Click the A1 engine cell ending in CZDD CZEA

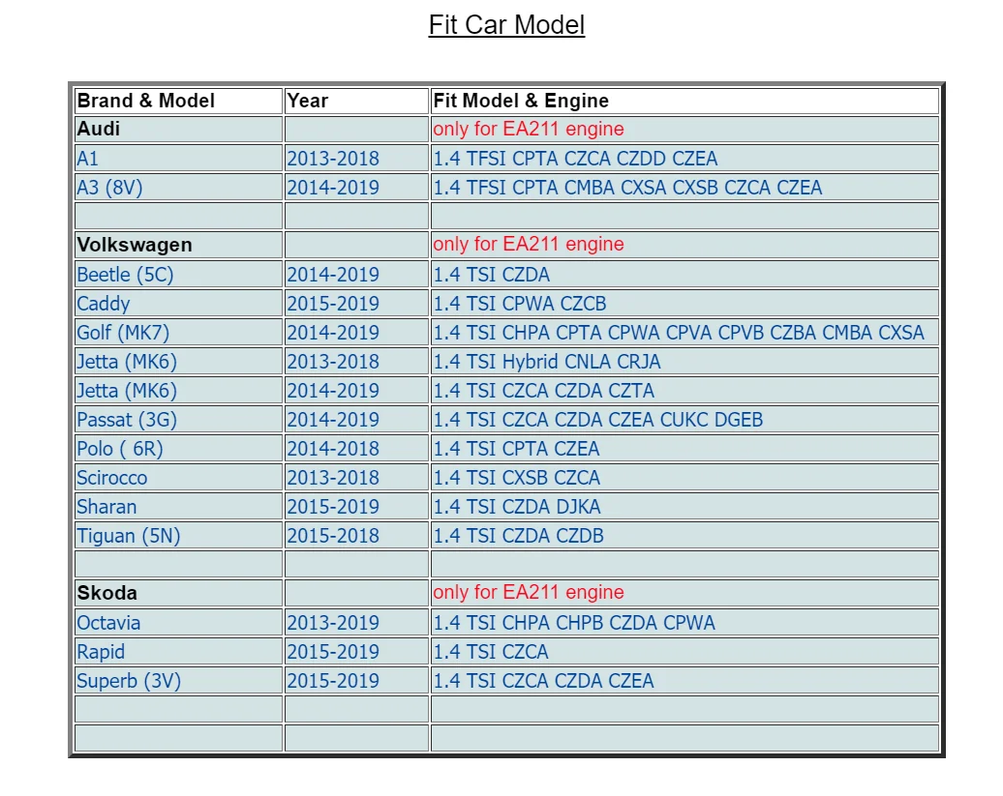tap(684, 158)
